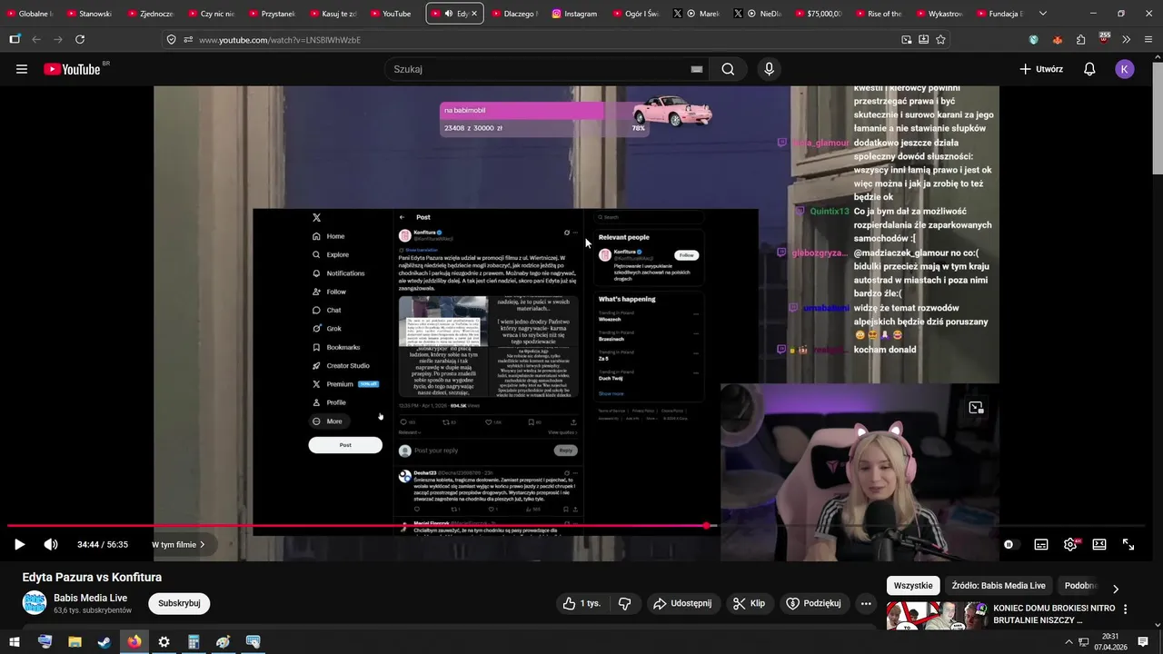Image resolution: width=1163 pixels, height=654 pixels.
Task: Open picture-in-picture icon in address bar
Action: pyautogui.click(x=906, y=40)
